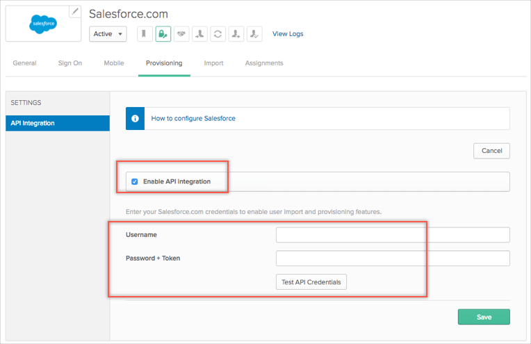Switch to the General tab
Viewport: 531px width, 344px height.
click(24, 63)
